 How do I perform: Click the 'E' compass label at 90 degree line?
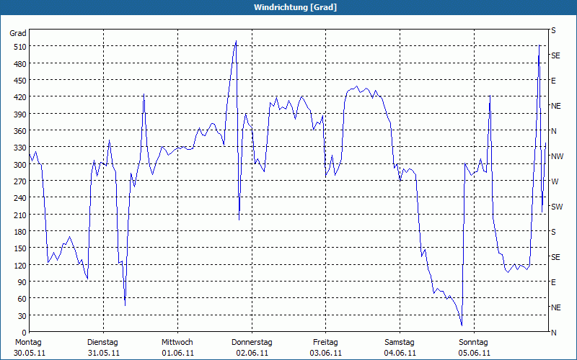[x=553, y=282]
